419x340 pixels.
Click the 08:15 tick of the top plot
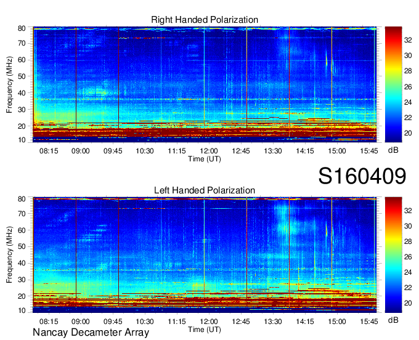point(49,151)
